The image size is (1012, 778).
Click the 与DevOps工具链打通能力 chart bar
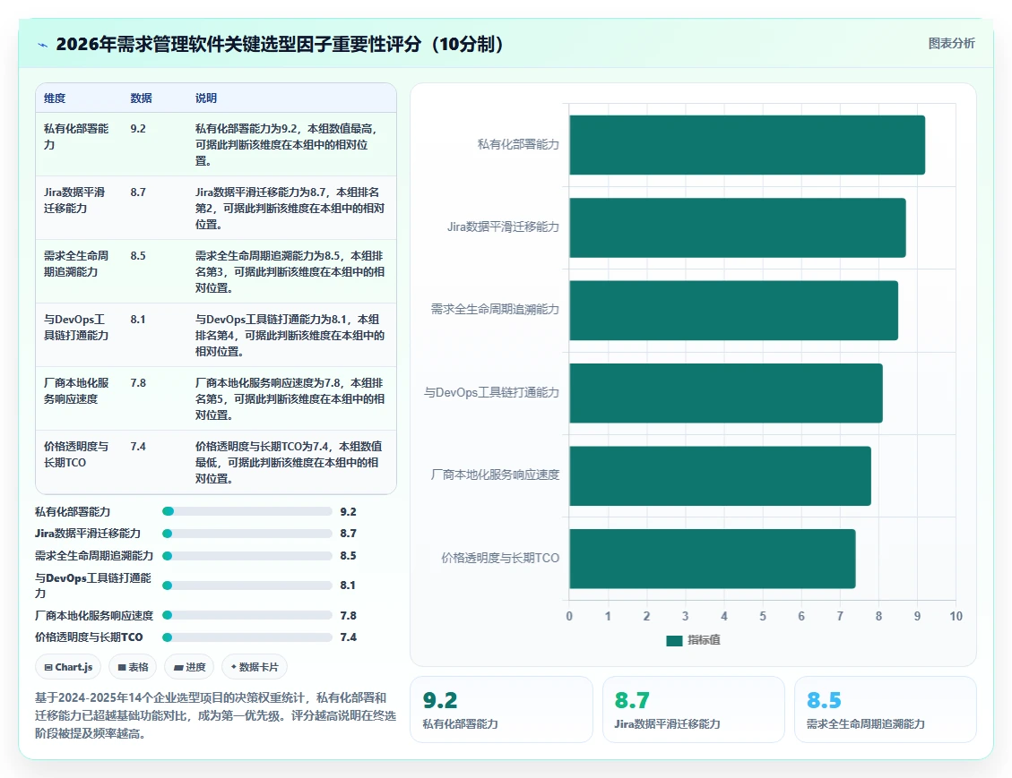pos(725,393)
